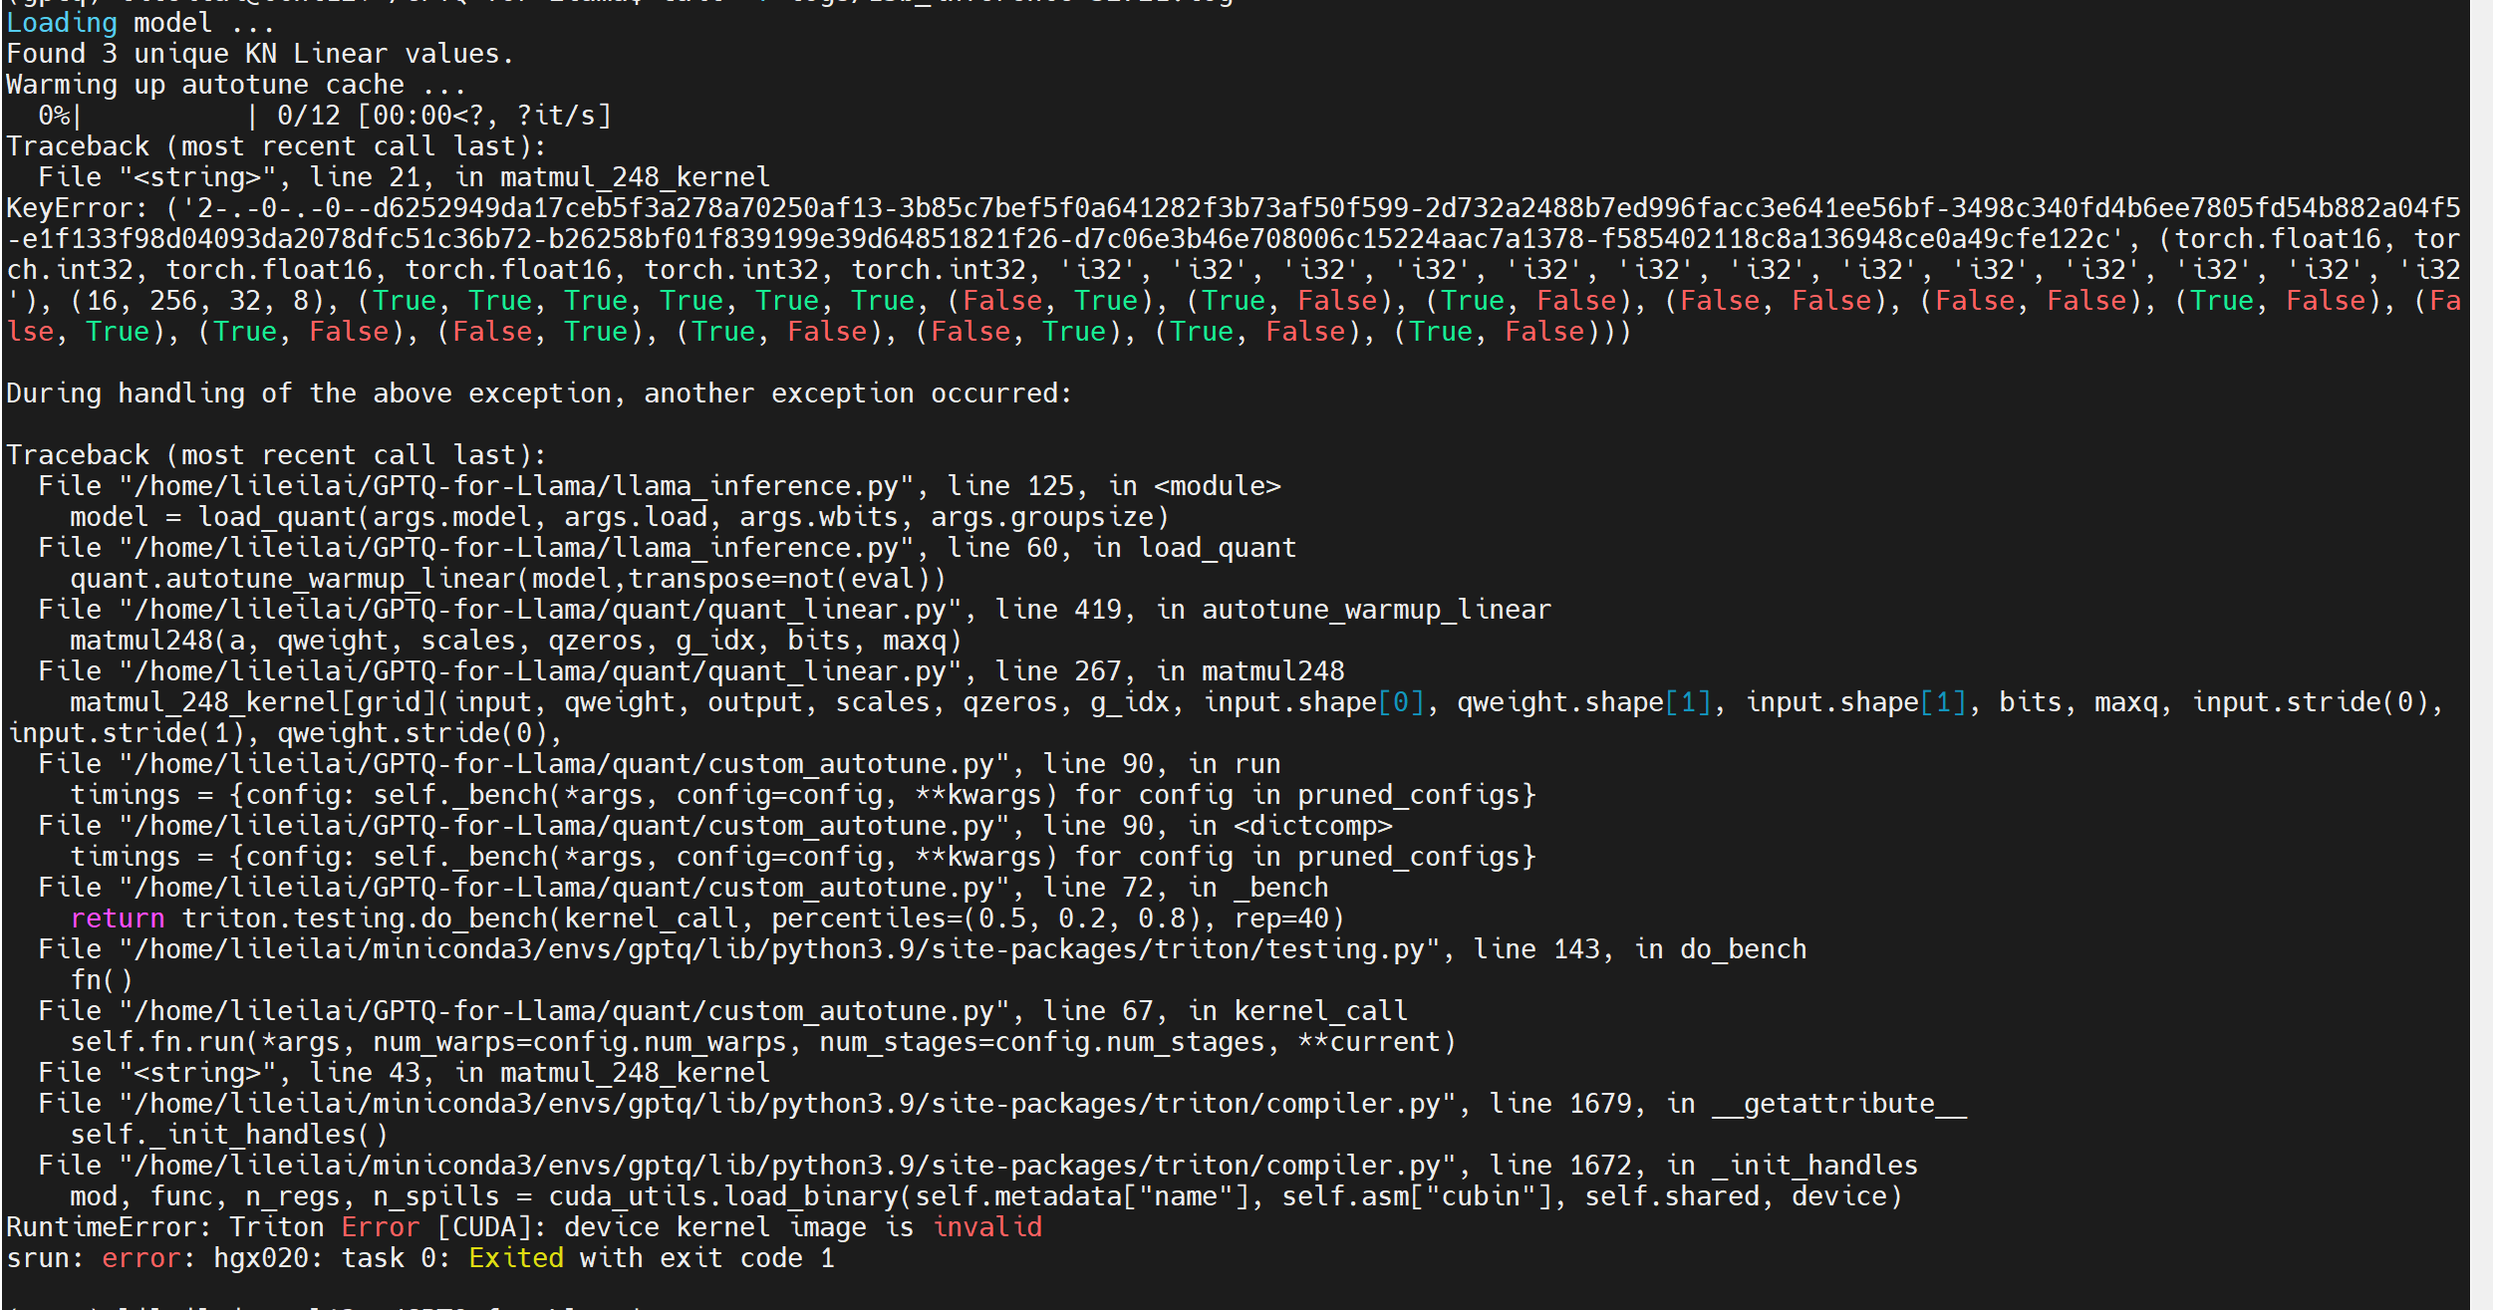Click the 'Exited' highlighted word in srun message
The image size is (2493, 1310).
click(517, 1257)
